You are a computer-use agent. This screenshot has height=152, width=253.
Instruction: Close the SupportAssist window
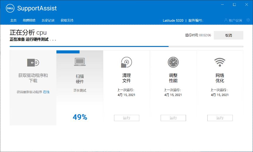tap(247, 4)
